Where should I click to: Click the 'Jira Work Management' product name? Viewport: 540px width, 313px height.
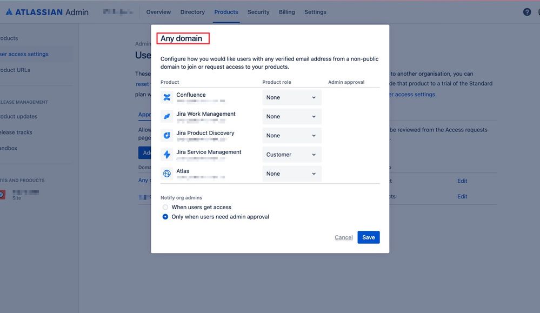[206, 114]
